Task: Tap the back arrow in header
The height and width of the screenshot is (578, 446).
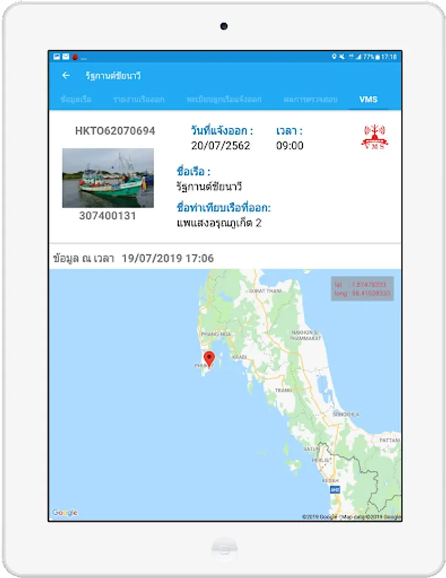Action: 66,76
